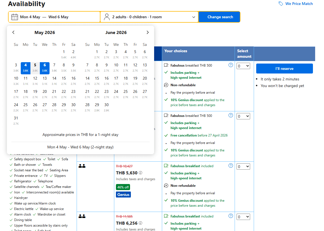Navigate to the next month in the calendar
The width and height of the screenshot is (324, 231).
(147, 32)
